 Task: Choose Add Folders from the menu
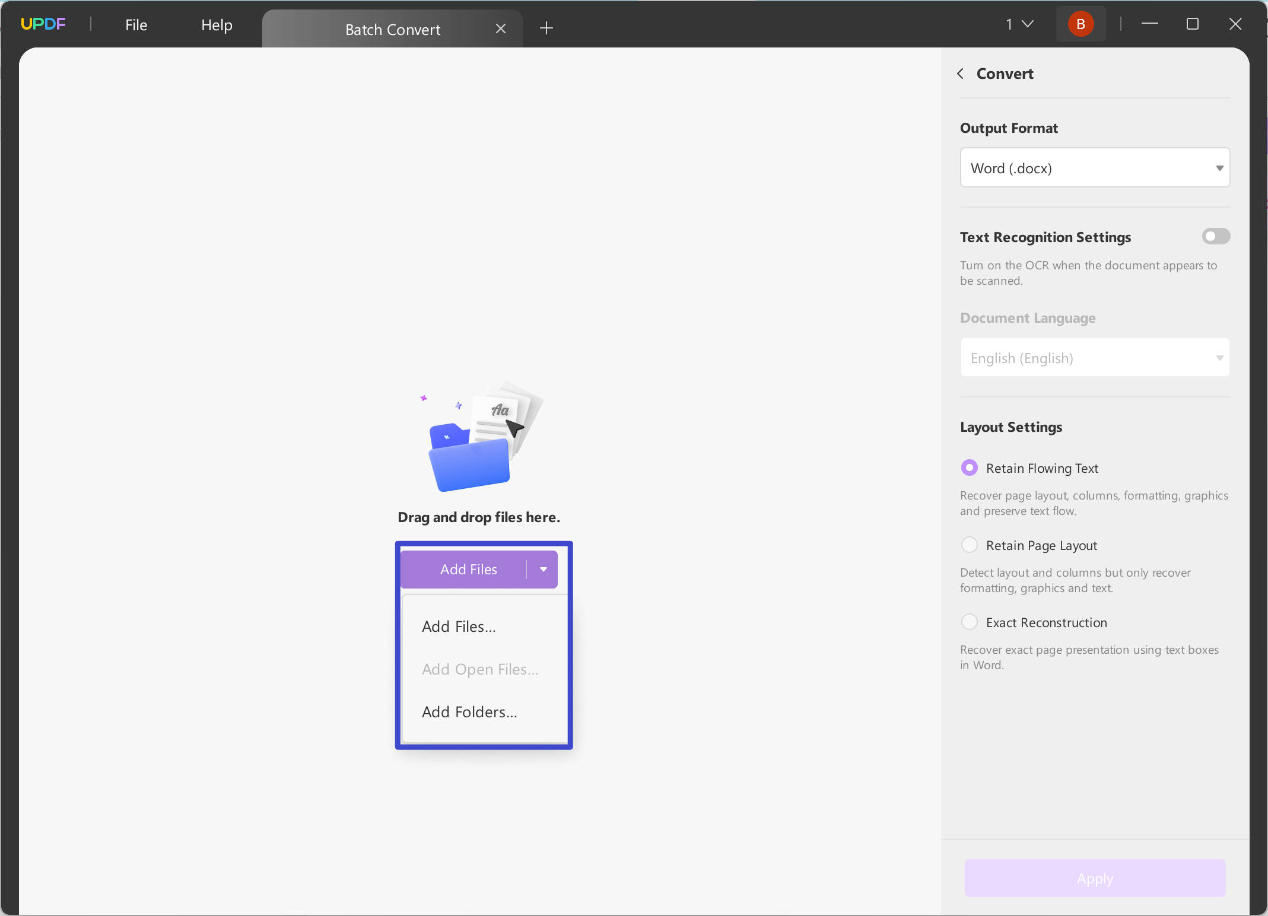[468, 711]
